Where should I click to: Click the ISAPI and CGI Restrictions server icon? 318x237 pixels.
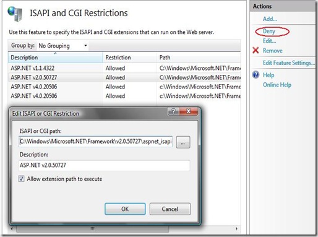point(15,14)
